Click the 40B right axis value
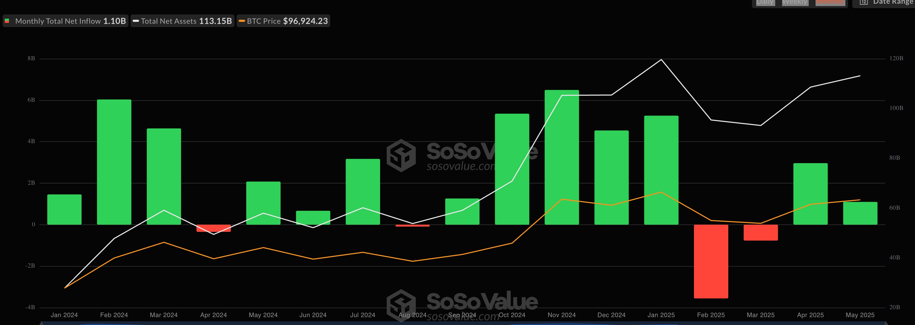 895,257
